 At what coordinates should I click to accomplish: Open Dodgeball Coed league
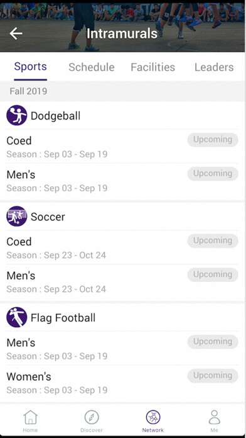[x=122, y=147]
